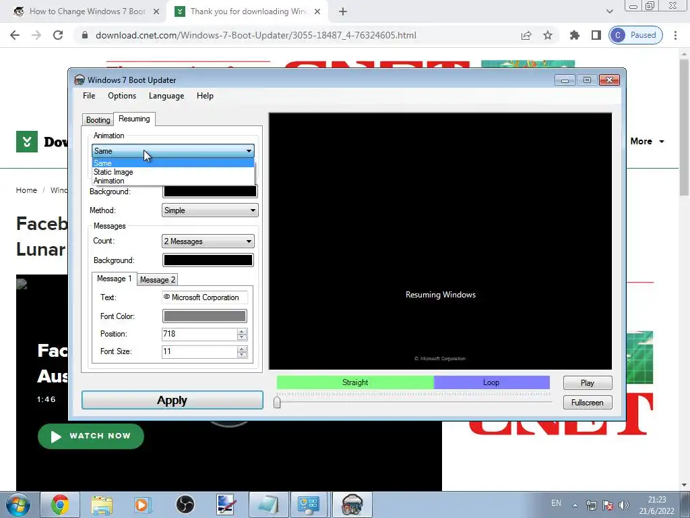Select the Resuming tab
Image resolution: width=690 pixels, height=518 pixels.
click(134, 119)
